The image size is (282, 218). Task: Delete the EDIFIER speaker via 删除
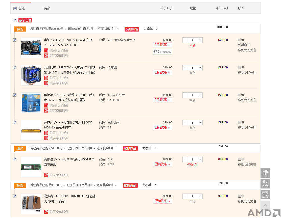point(241,196)
